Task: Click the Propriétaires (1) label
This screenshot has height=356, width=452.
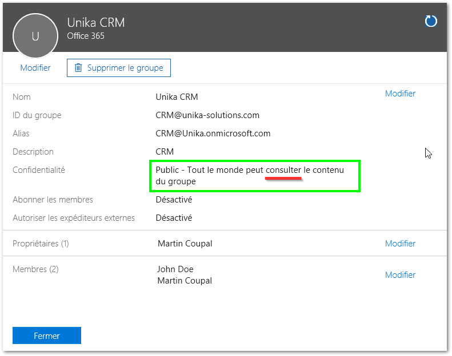Action: point(41,244)
